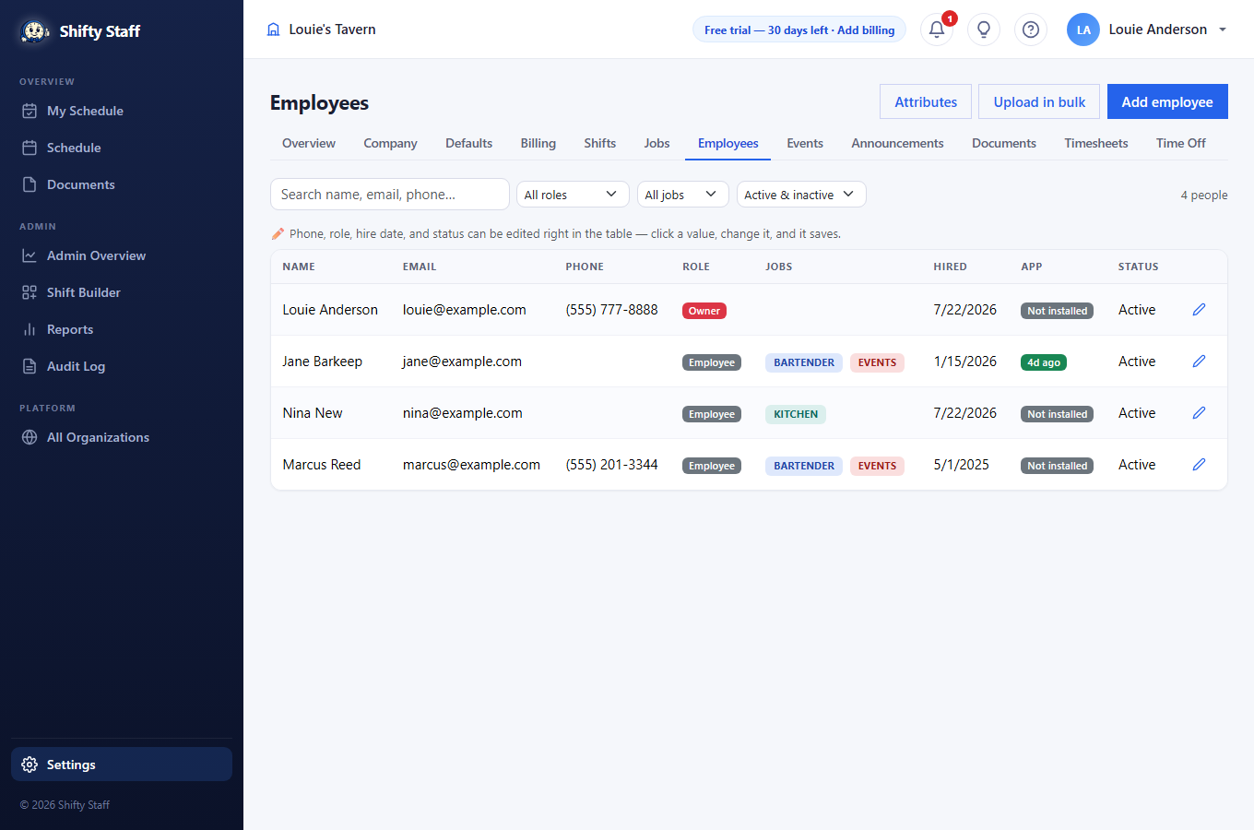
Task: Click Marcus Reed's phone (555) 201-3344
Action: [612, 465]
